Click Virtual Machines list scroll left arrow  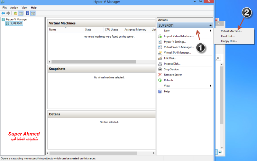(50, 62)
